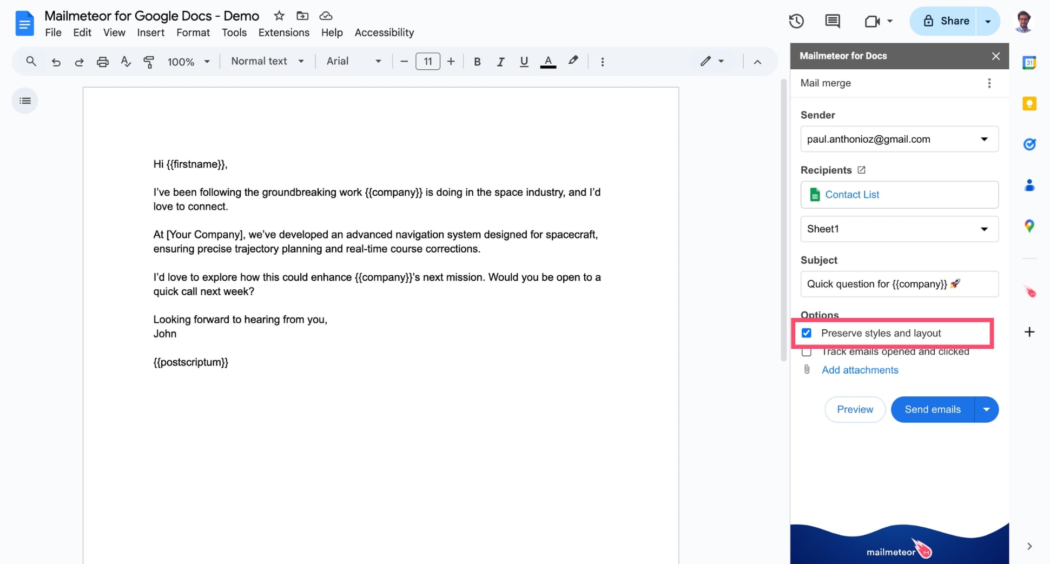Viewport: 1050px width, 564px height.
Task: Click the Subject input field
Action: click(x=899, y=284)
